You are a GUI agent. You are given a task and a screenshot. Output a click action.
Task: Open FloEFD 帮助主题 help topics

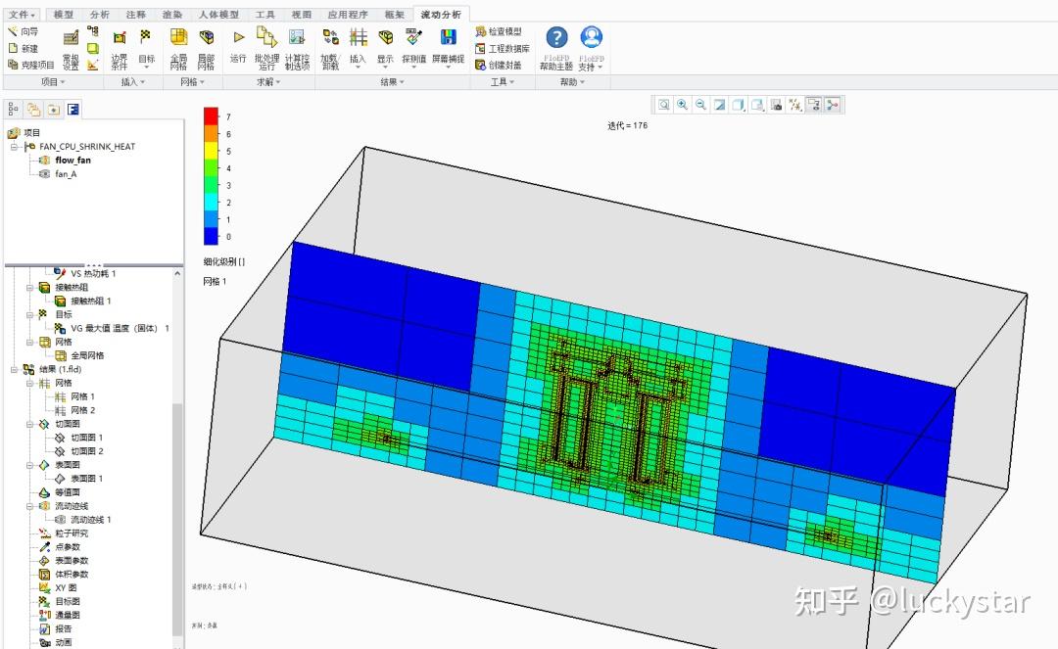point(556,38)
